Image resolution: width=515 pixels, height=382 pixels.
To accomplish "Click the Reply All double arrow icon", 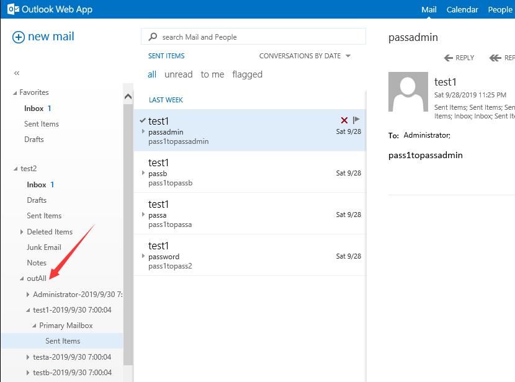I will (x=495, y=58).
